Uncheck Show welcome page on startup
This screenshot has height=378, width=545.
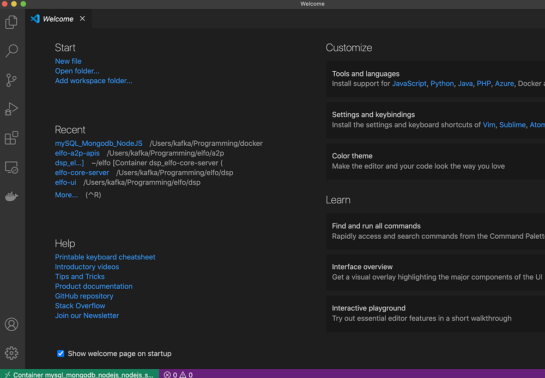[60, 354]
